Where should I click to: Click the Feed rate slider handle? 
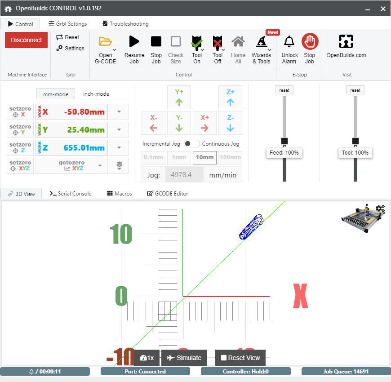[284, 141]
